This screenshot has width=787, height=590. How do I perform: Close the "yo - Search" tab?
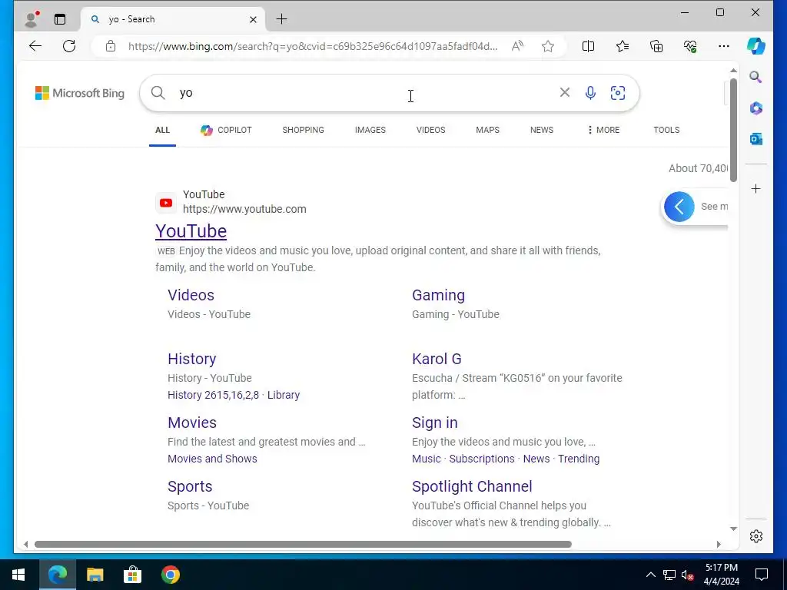click(x=253, y=19)
